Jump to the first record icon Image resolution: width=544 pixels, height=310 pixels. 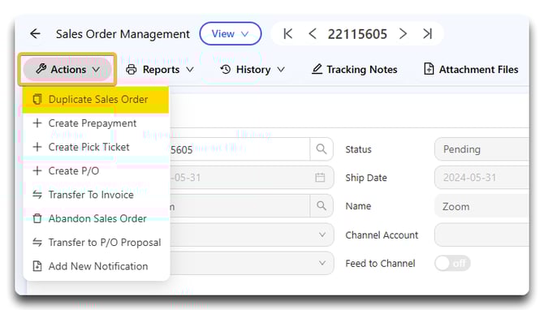(288, 34)
